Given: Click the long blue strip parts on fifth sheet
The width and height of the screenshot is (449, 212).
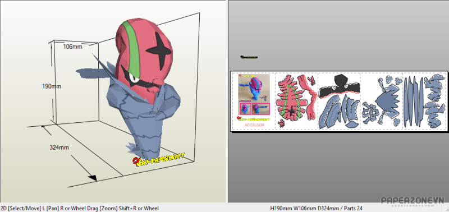Looking at the screenshot, I should (413, 102).
